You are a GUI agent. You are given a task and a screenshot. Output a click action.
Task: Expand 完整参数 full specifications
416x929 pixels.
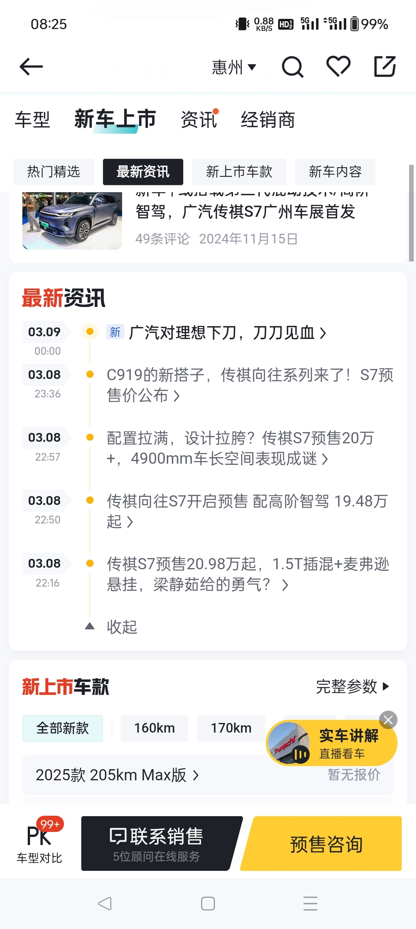352,686
